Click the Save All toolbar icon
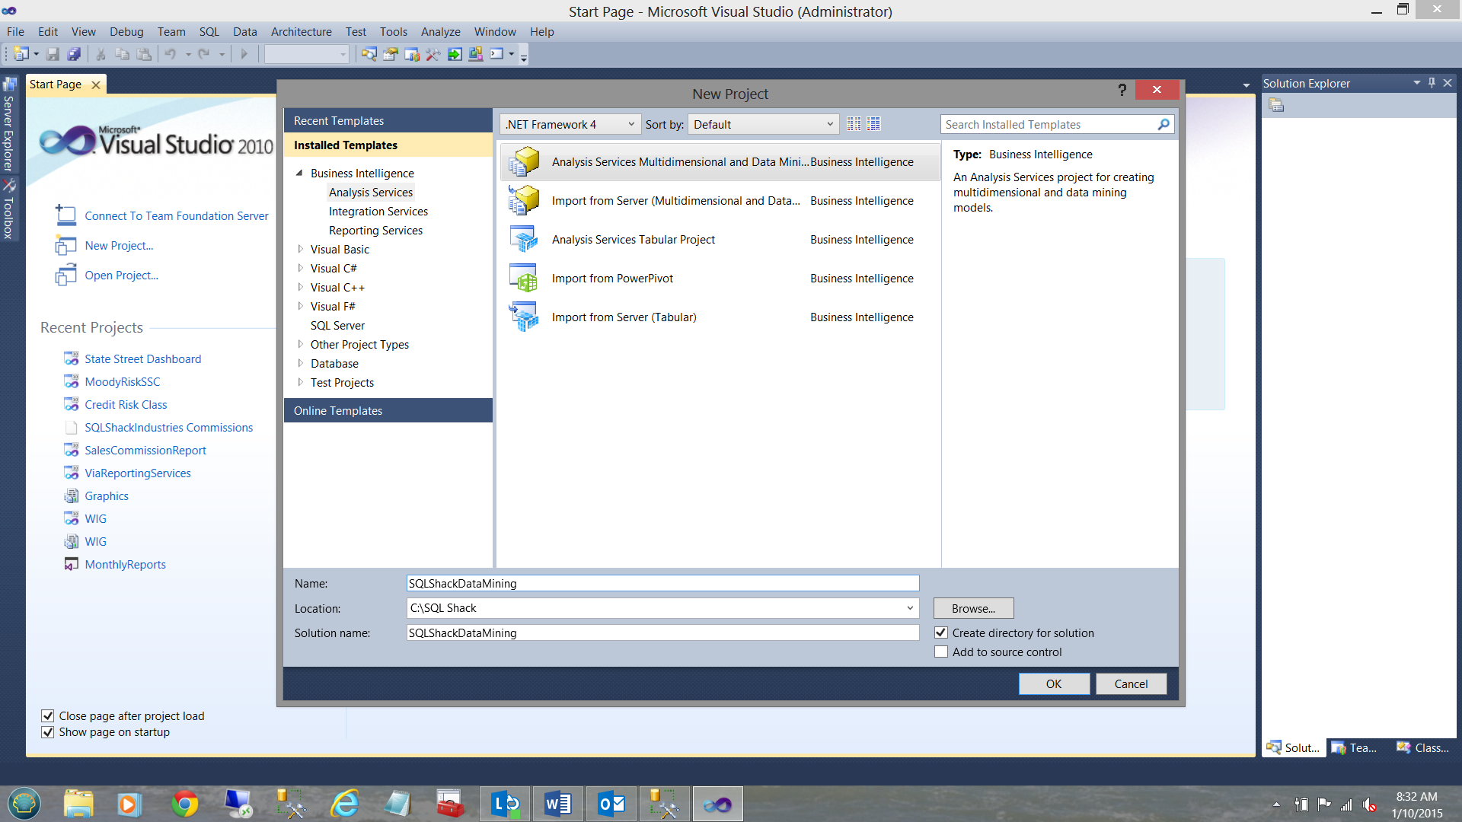Image resolution: width=1462 pixels, height=822 pixels. click(x=74, y=54)
